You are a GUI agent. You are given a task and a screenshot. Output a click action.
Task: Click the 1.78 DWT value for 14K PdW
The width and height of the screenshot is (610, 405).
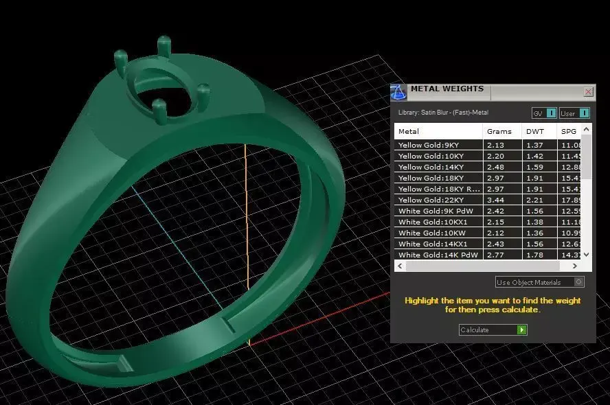point(534,255)
